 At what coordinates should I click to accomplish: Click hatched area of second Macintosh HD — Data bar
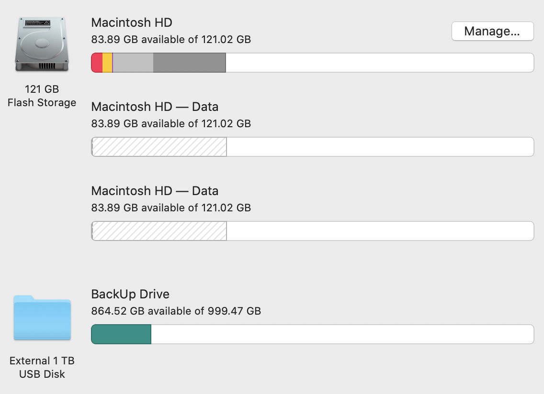[x=159, y=231]
